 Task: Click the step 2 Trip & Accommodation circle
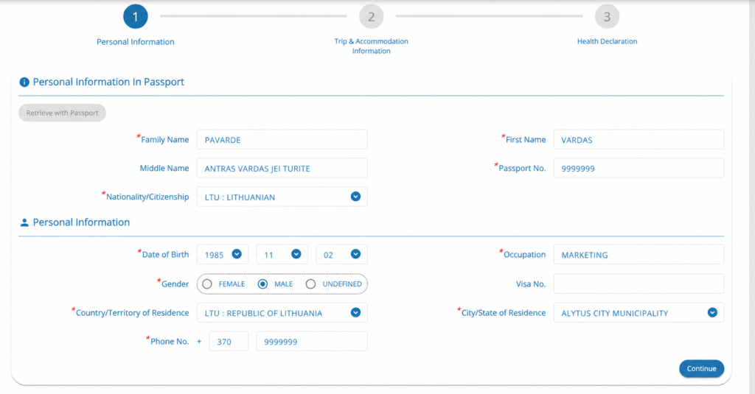click(372, 17)
